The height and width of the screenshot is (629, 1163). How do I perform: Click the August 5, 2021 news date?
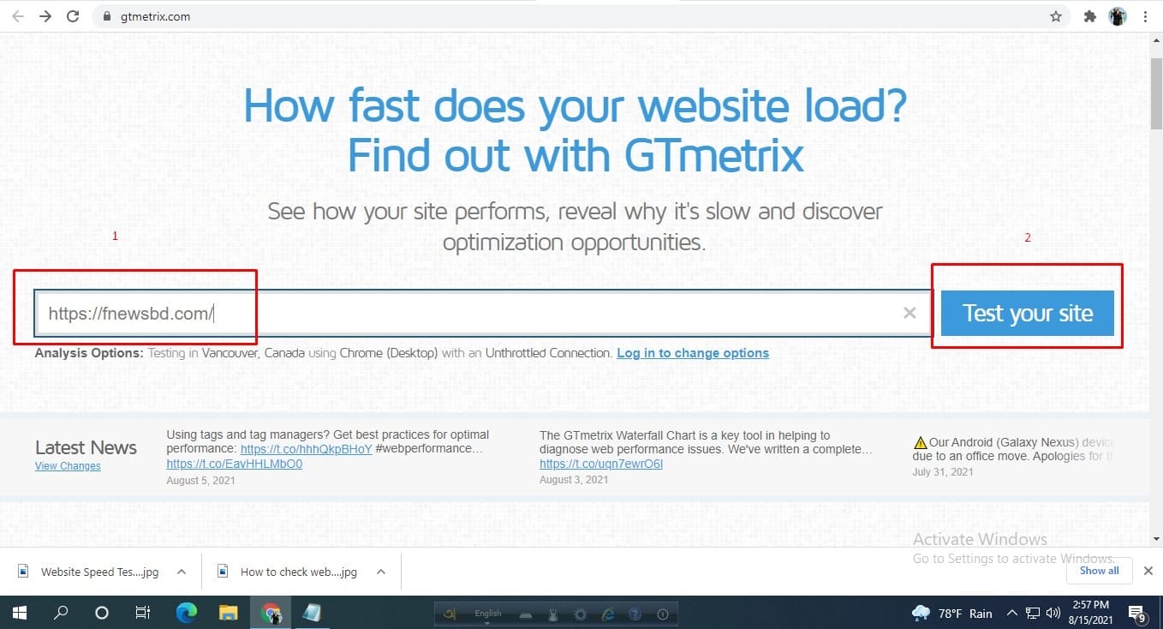(x=200, y=480)
